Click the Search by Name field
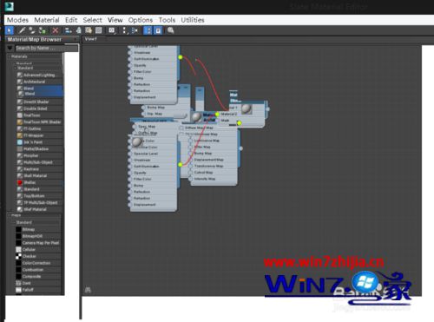The image size is (434, 322). pos(46,48)
